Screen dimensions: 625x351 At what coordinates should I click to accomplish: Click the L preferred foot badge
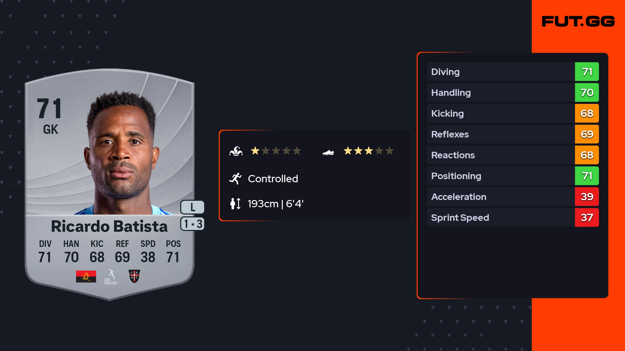click(x=192, y=207)
